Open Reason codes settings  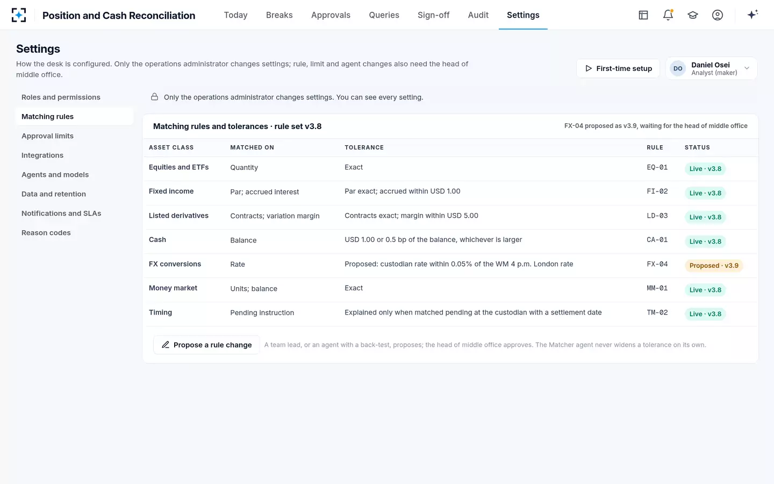click(74, 233)
